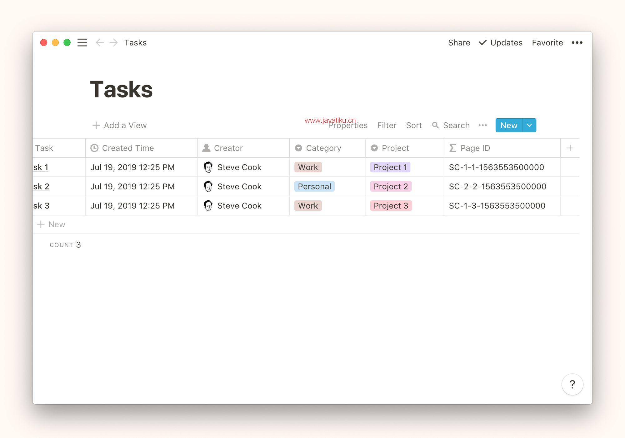625x438 pixels.
Task: Click Steve Cook avatar in Task 1 row
Action: [208, 167]
